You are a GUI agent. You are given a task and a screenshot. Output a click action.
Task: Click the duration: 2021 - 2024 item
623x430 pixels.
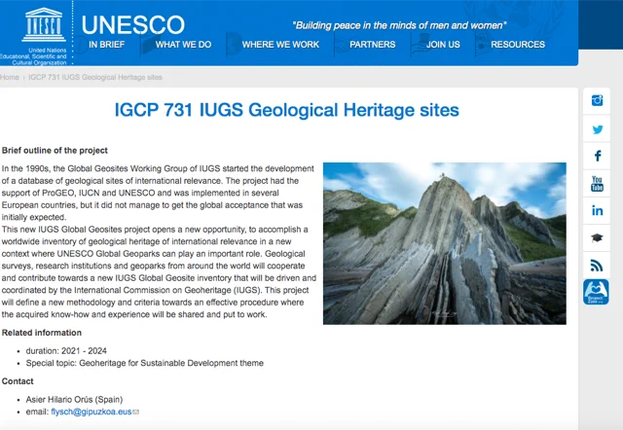(66, 351)
